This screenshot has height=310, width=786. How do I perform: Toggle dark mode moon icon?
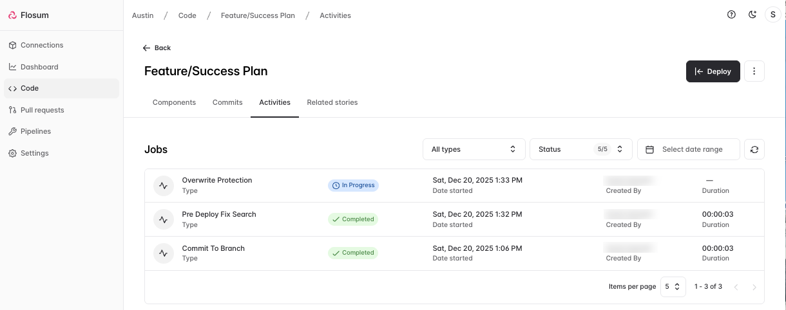(x=752, y=15)
